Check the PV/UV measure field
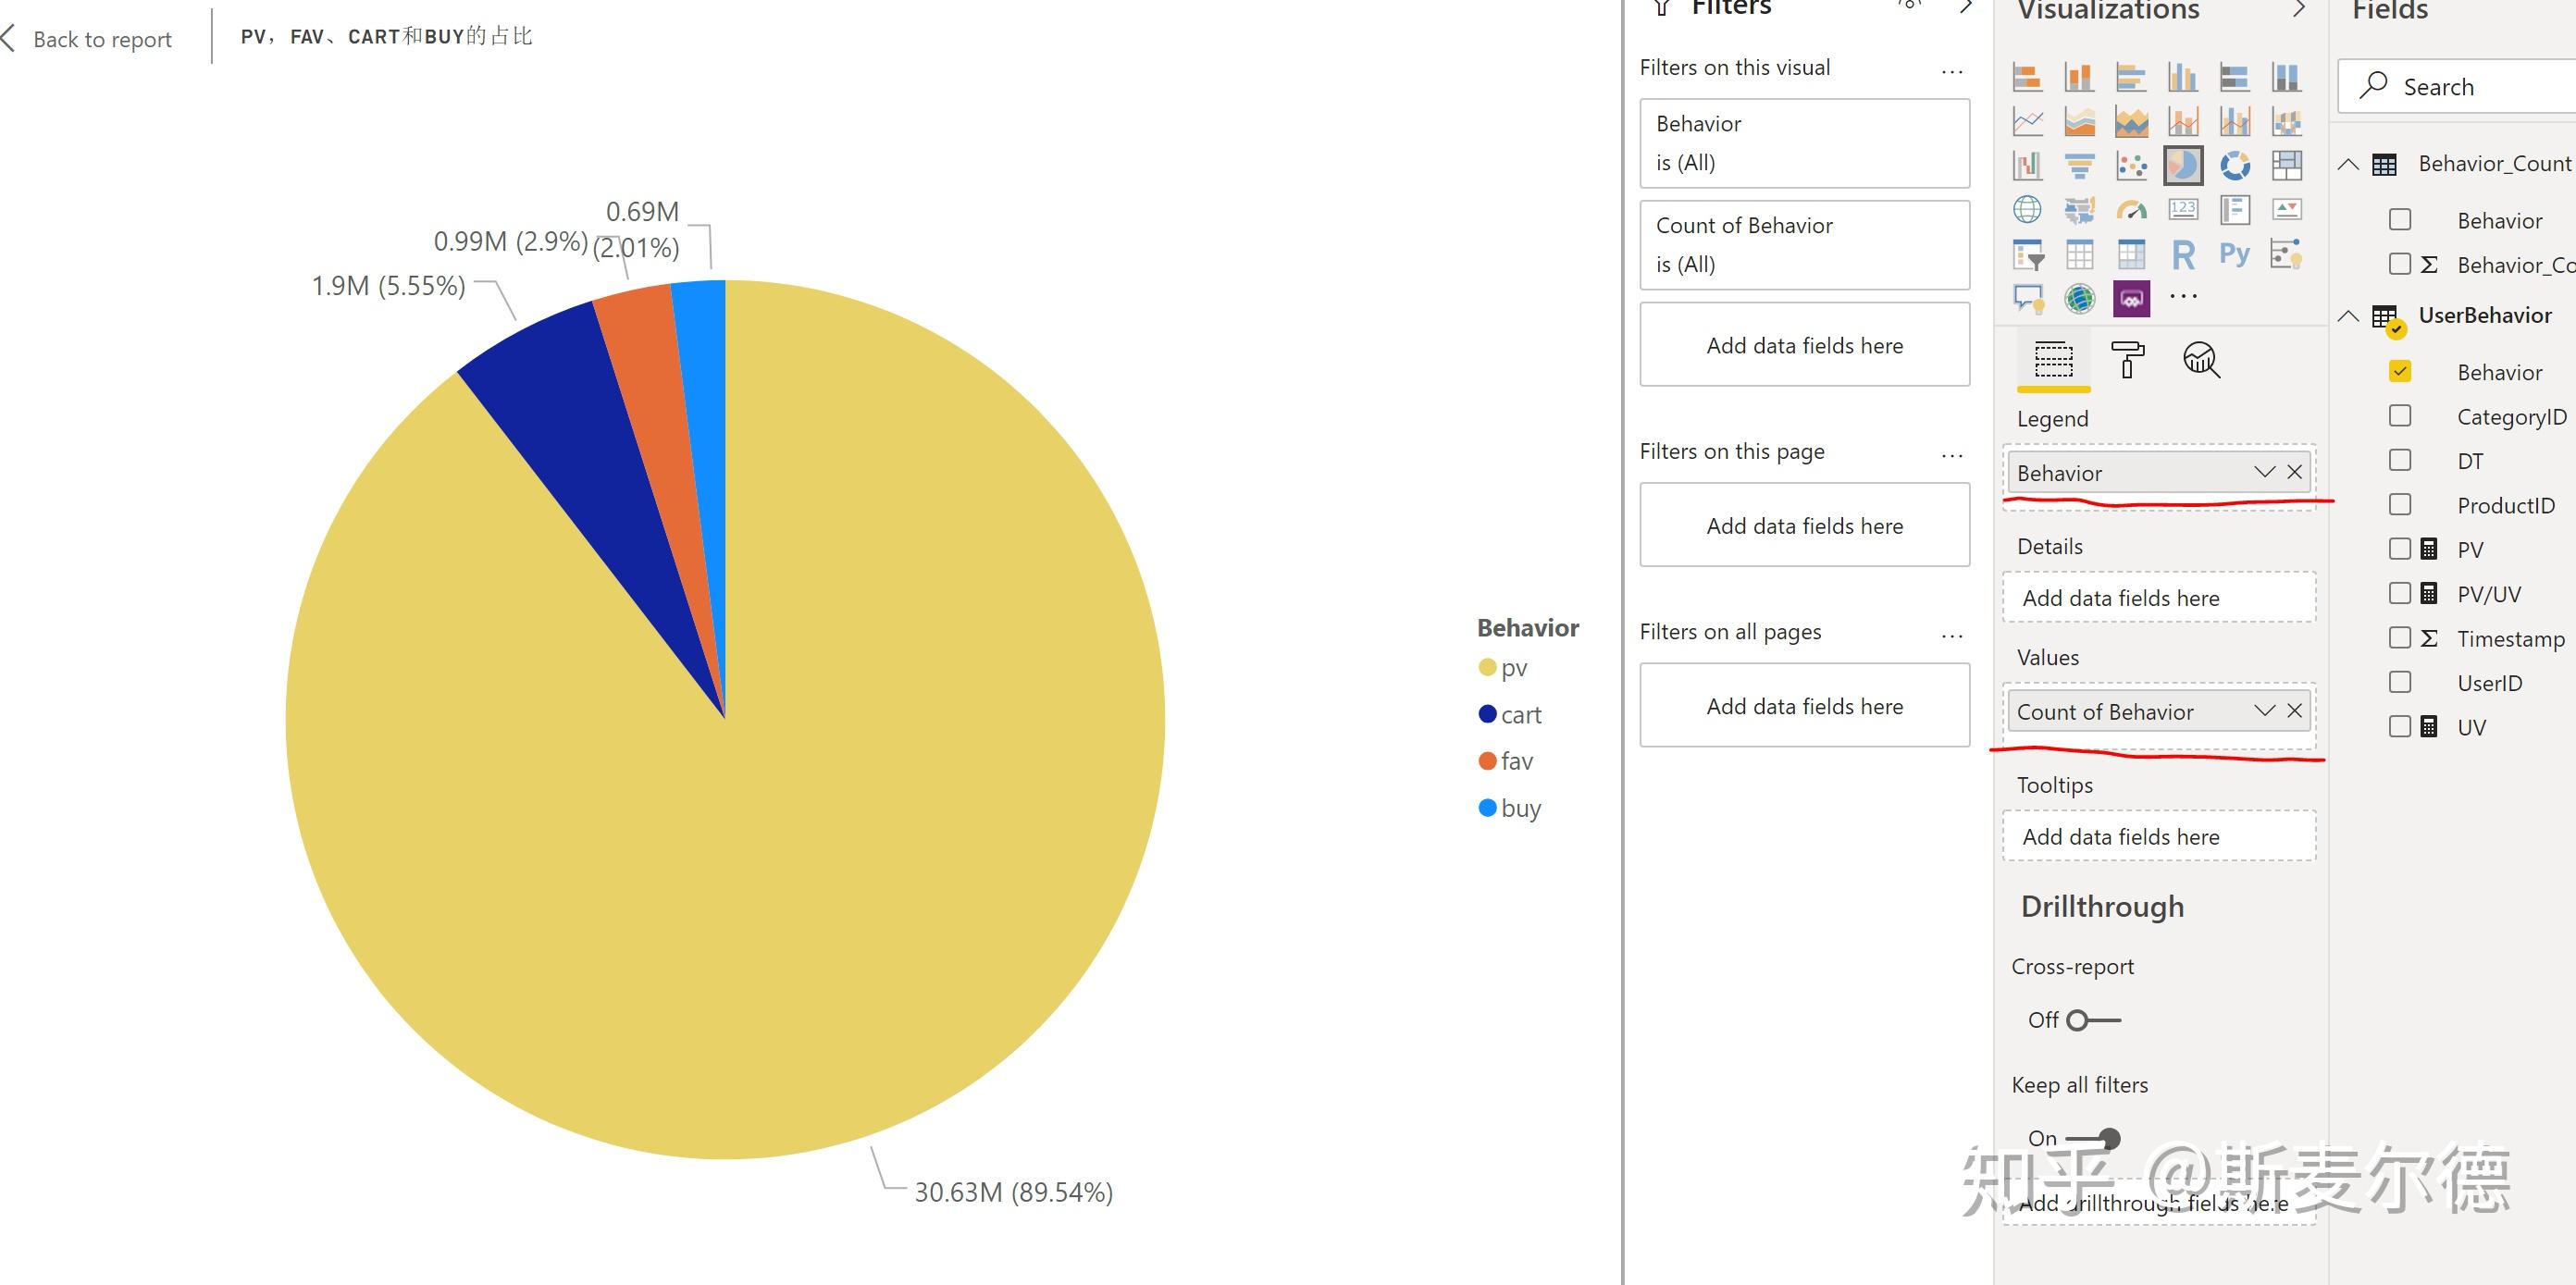 pyautogui.click(x=2400, y=593)
